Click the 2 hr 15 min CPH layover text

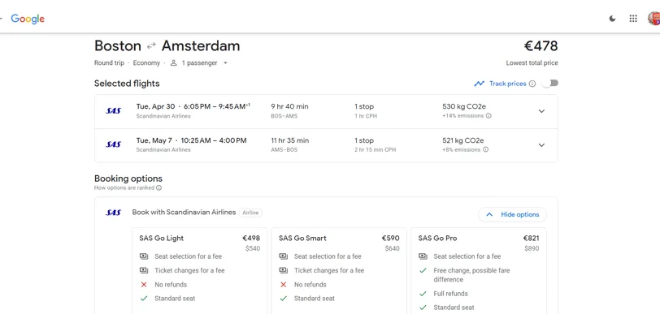pyautogui.click(x=375, y=149)
